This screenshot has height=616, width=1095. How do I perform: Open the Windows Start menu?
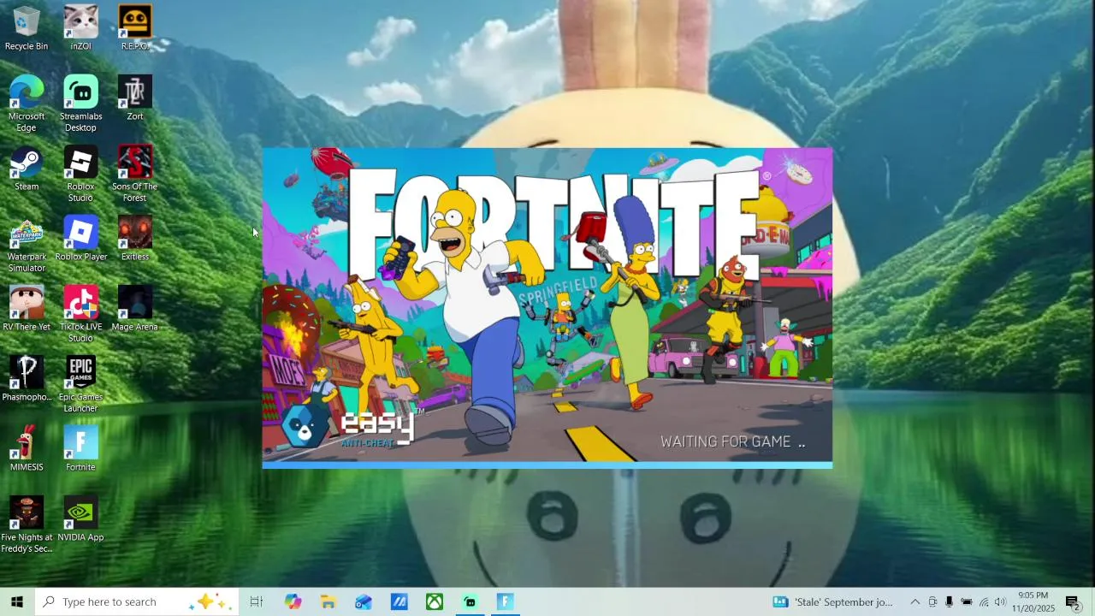tap(17, 601)
